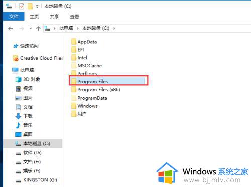Switch to the Home (主页) ribbon tab
The image size is (251, 187).
(x=34, y=17)
